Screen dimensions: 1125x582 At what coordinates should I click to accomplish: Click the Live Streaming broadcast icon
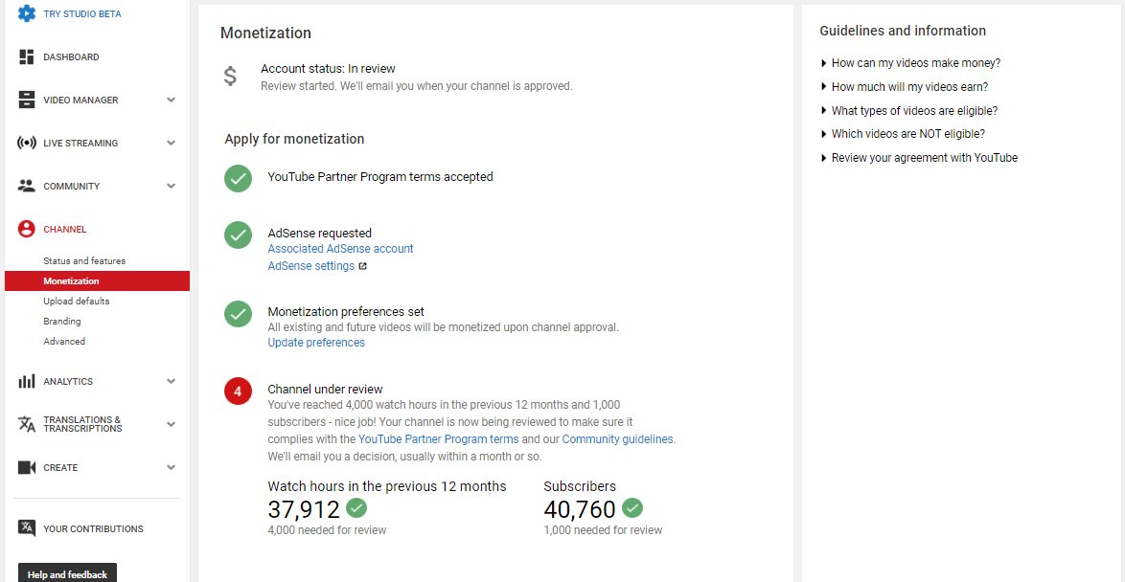coord(27,143)
